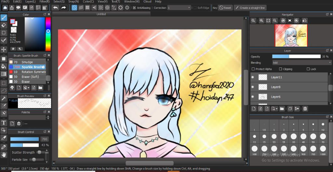
Task: Add a layer folder in Layer panel
Action: 282,109
